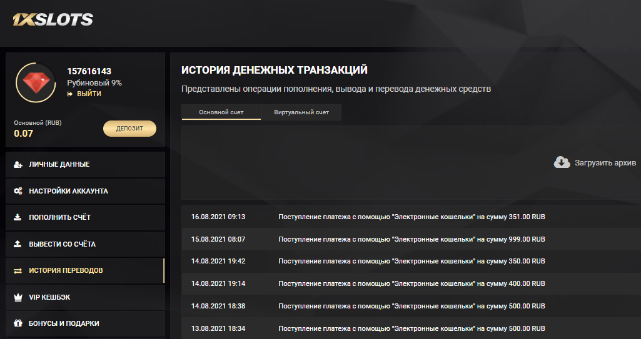The image size is (641, 339).
Task: Click the cloud download archive icon
Action: (562, 162)
